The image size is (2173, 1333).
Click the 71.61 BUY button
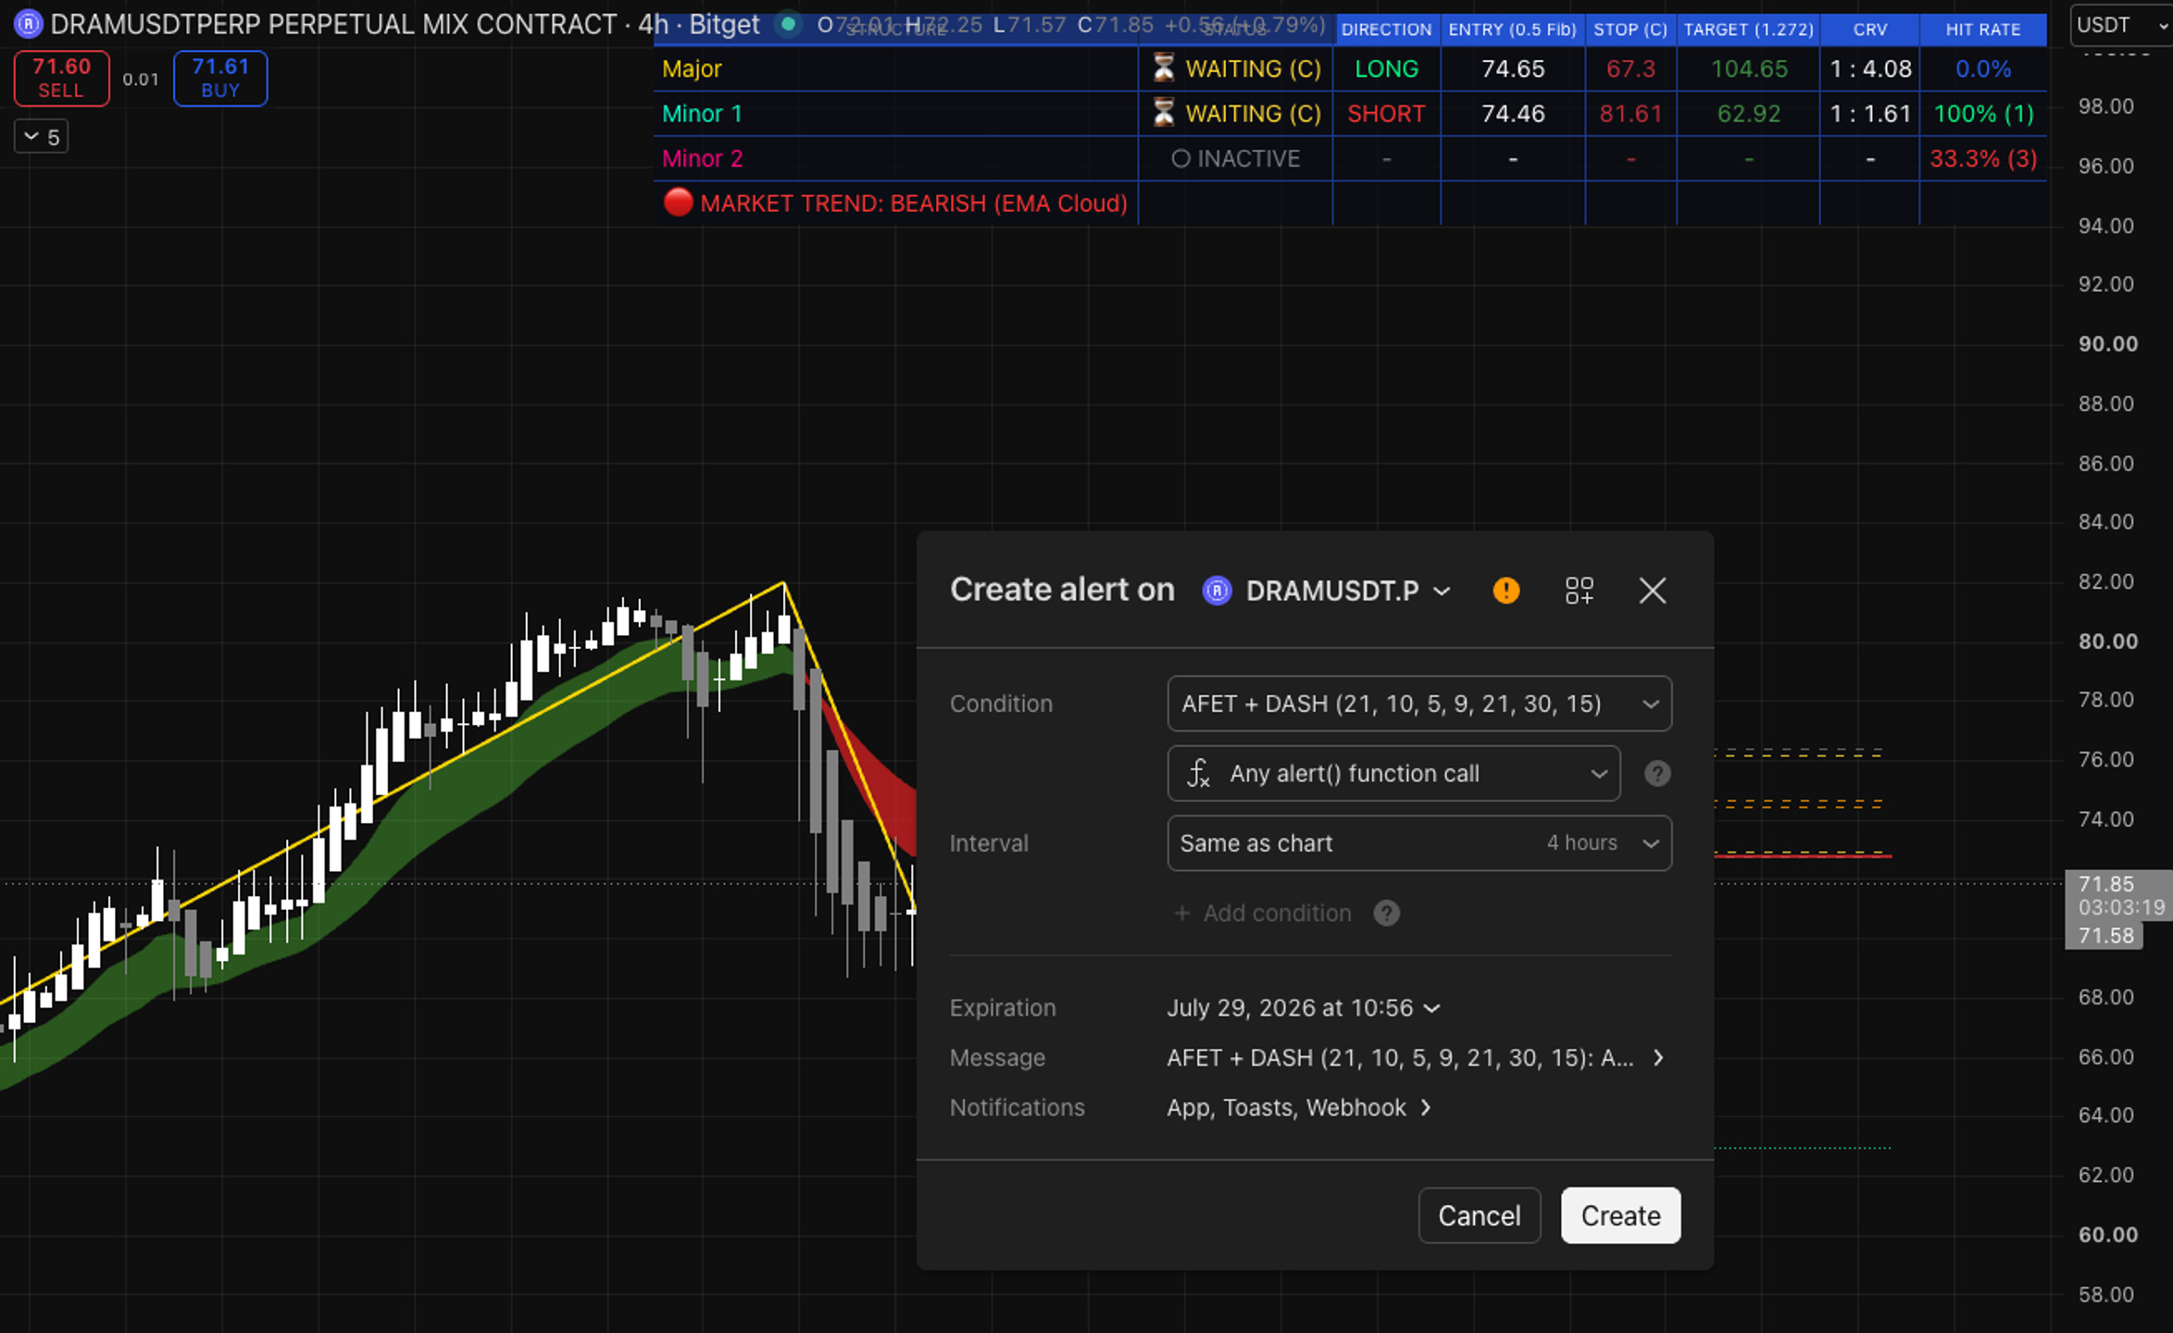pos(220,78)
